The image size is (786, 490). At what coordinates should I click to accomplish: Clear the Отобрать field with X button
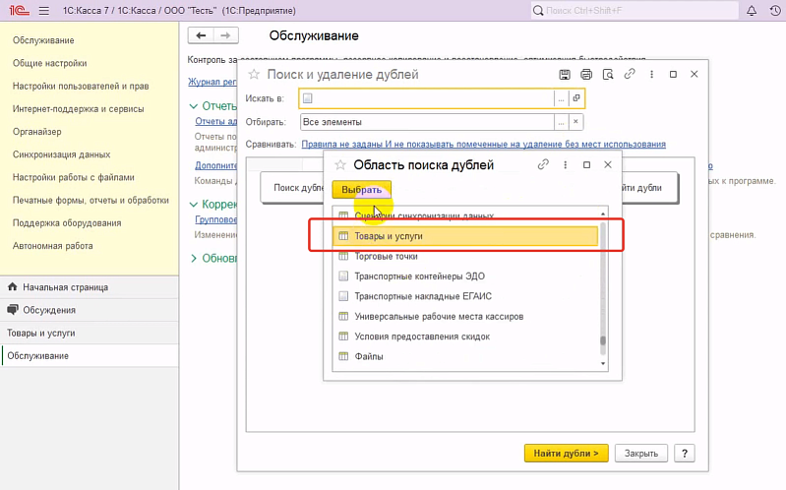pos(576,122)
